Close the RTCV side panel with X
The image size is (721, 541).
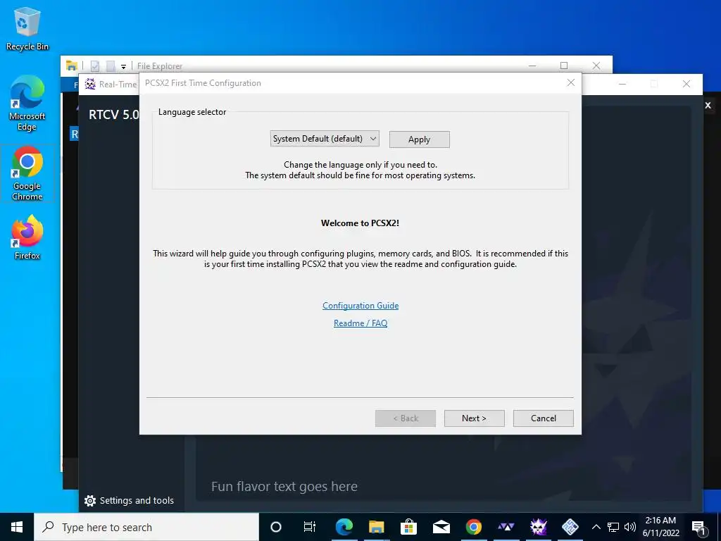coord(708,106)
